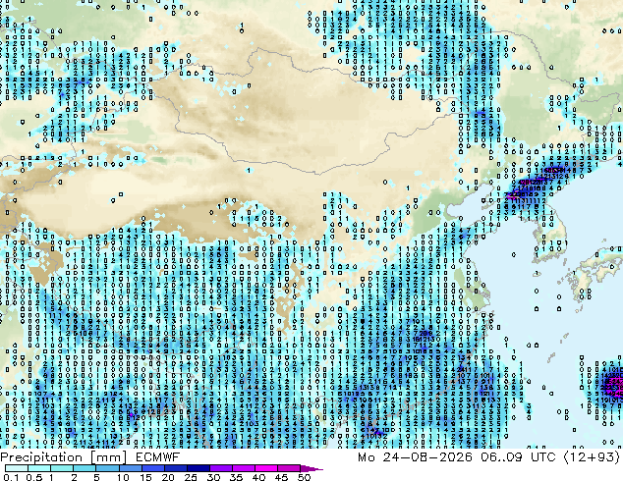
Task: Click the 0.1–0.5 mm legend color box
Action: coord(17,468)
